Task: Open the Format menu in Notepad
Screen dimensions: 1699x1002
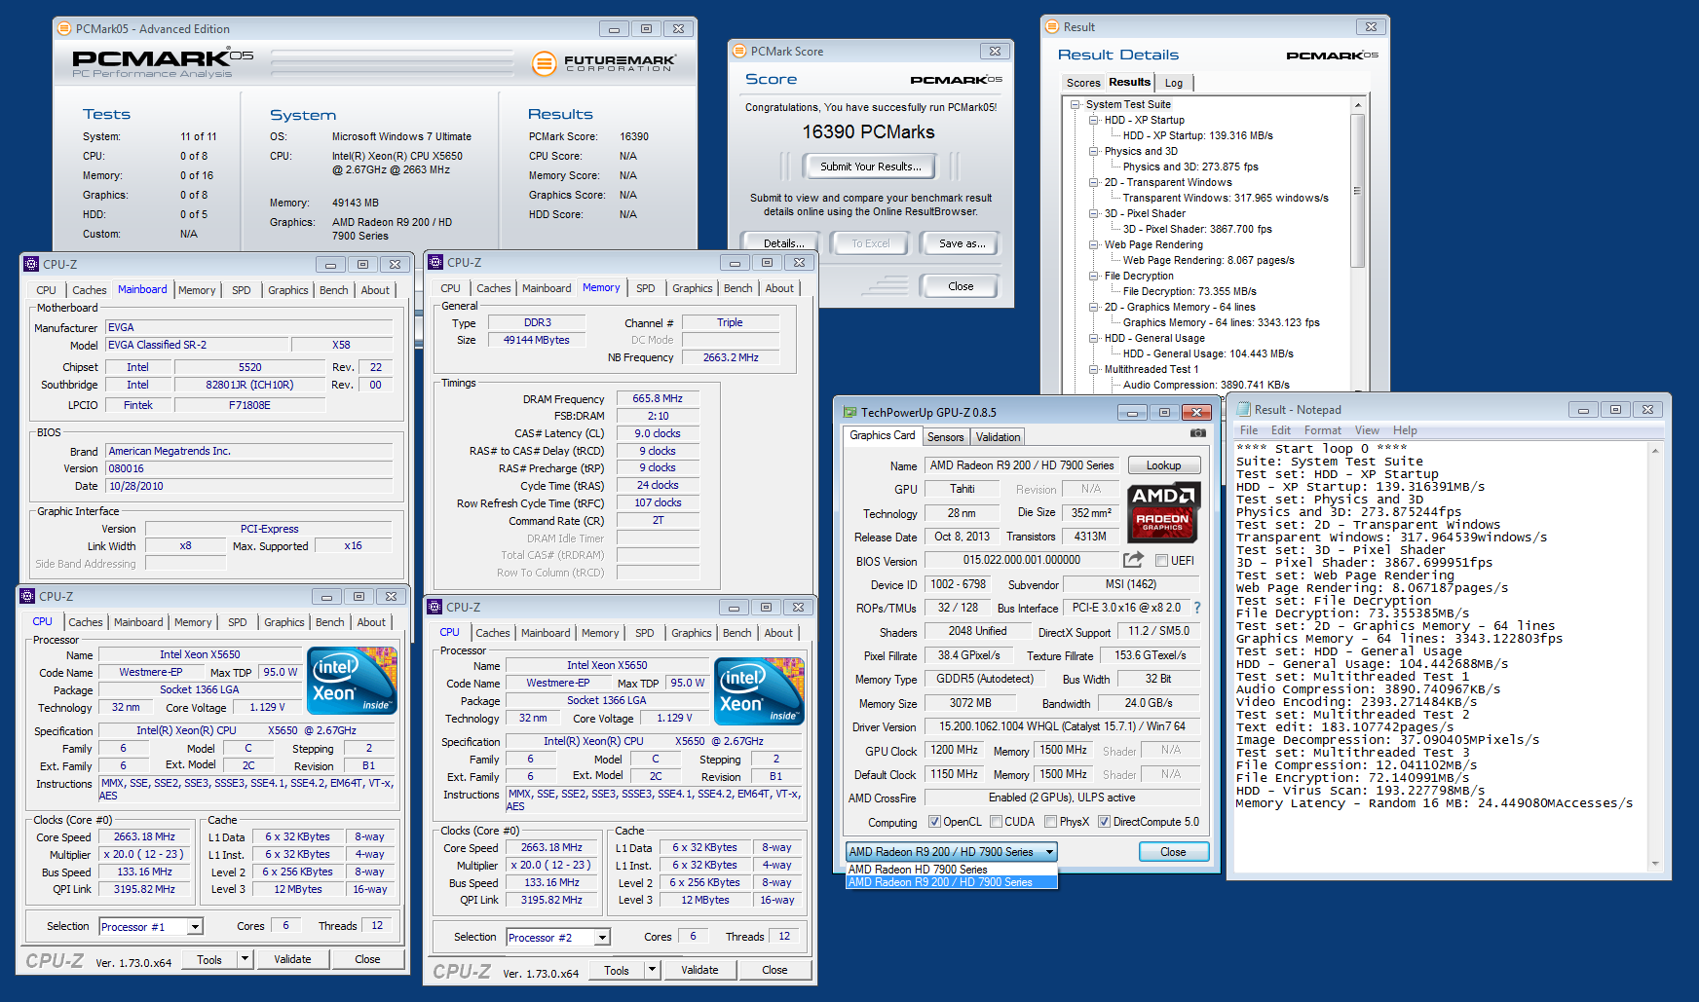Action: click(x=1322, y=430)
